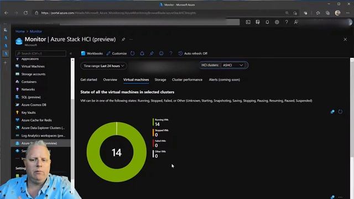Click the Stopped VMs legend entry
This screenshot has width=354, height=199.
tap(160, 133)
